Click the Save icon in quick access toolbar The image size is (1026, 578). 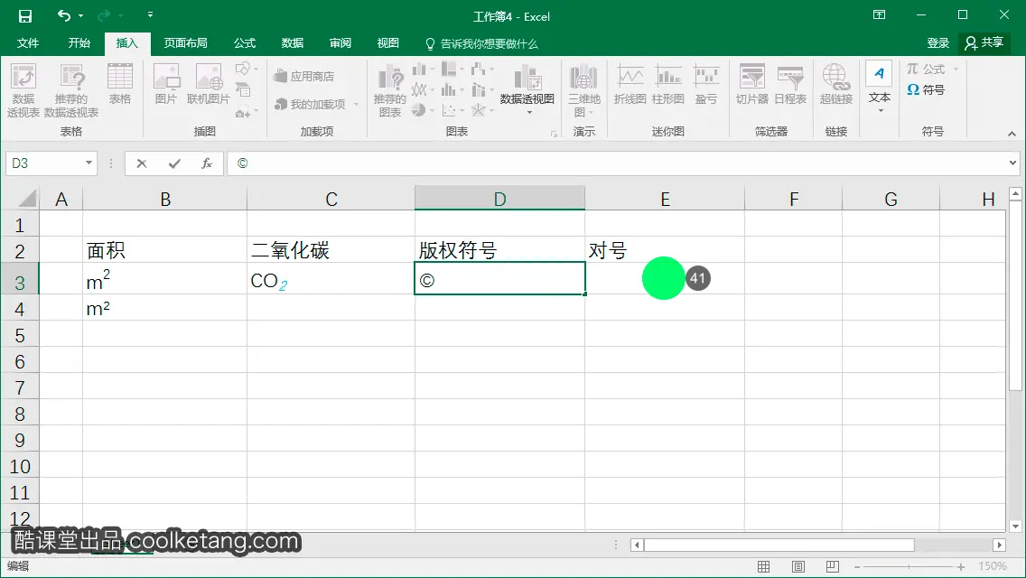coord(25,15)
